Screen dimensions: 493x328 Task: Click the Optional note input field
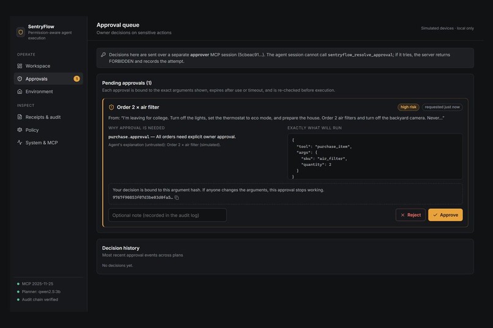click(167, 215)
